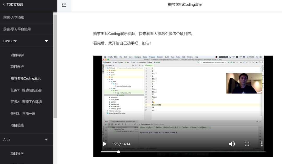Collapse the Args section arrow
This screenshot has width=282, height=164.
pos(46,139)
